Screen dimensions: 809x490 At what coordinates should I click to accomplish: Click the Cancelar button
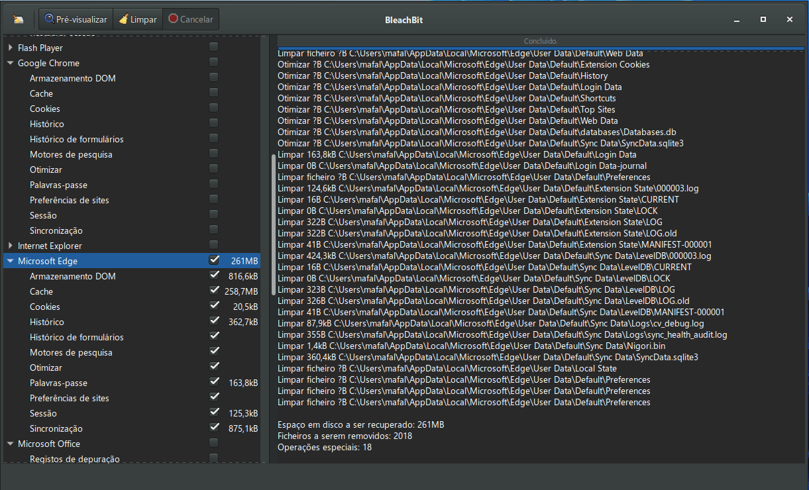pos(191,19)
